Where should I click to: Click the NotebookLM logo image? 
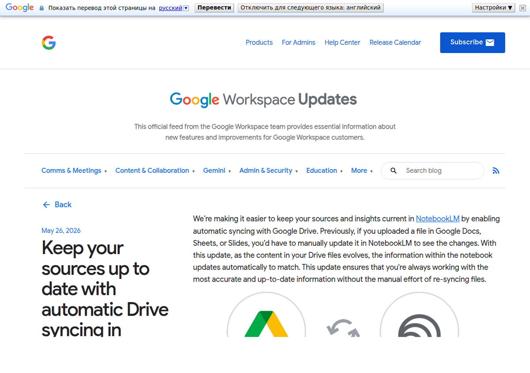(x=420, y=315)
